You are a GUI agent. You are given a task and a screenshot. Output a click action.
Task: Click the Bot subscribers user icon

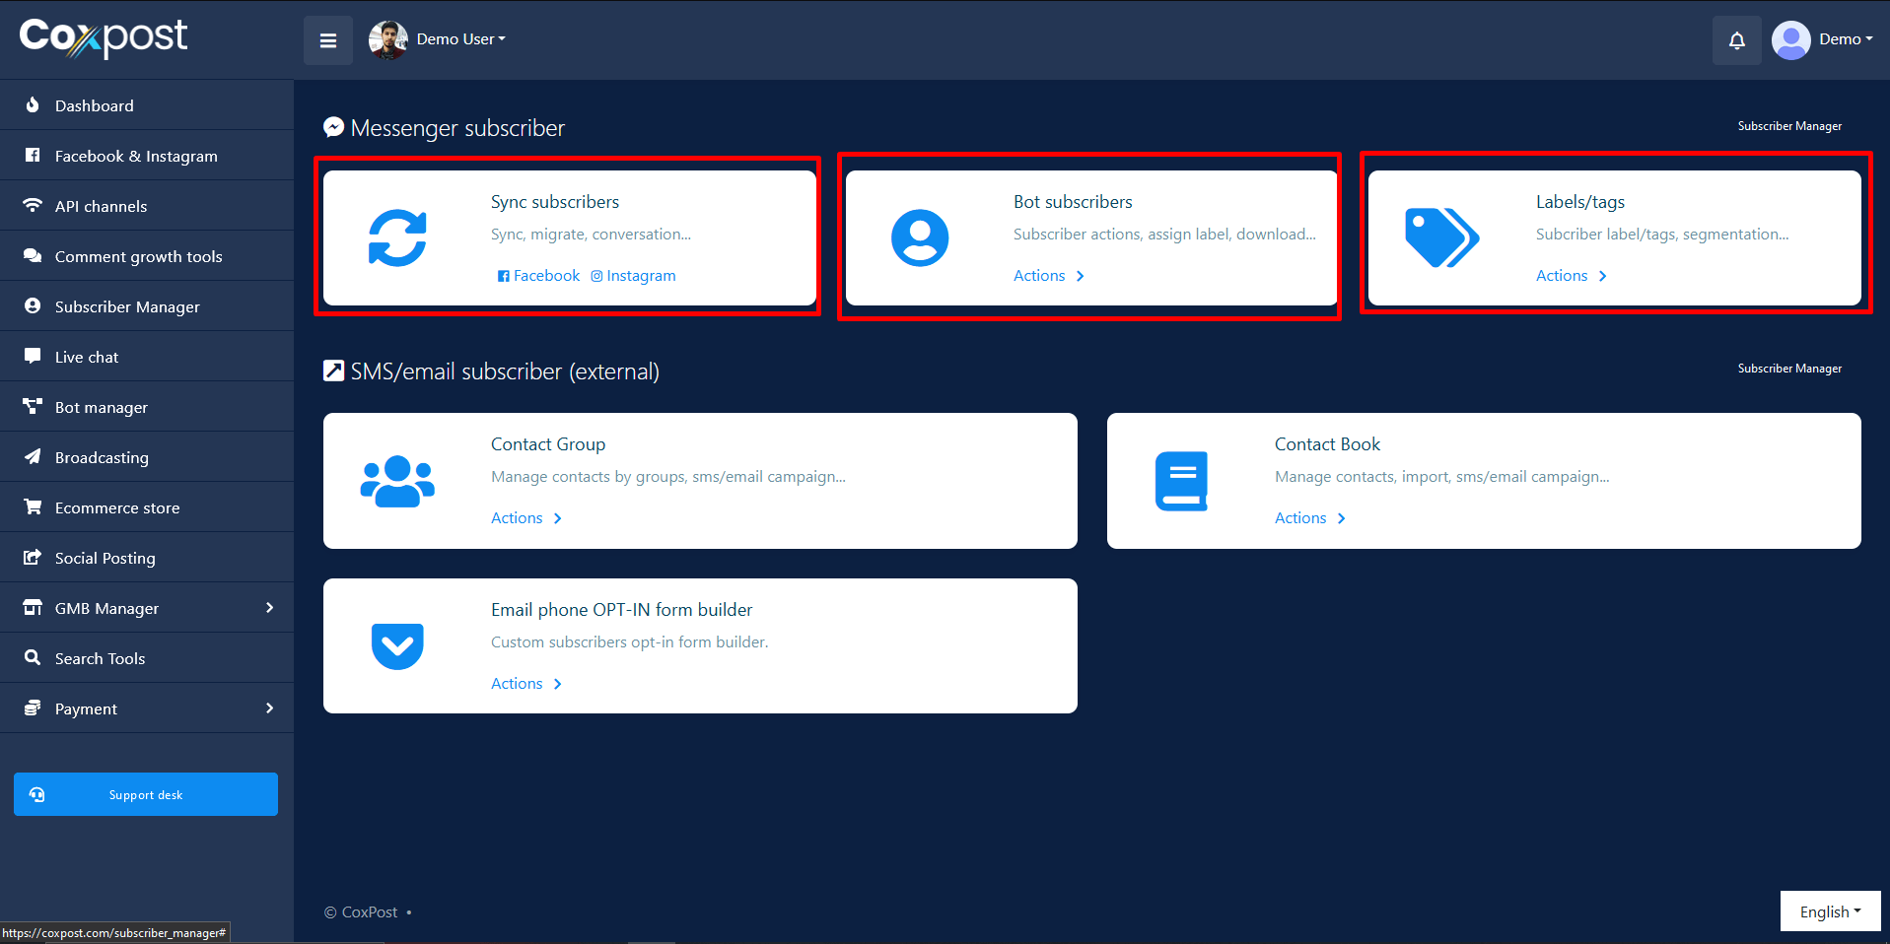(920, 238)
